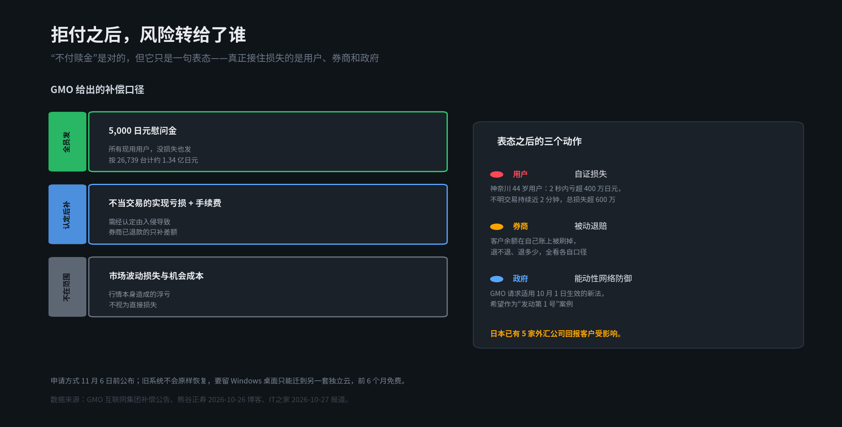Select the green 全员发 tag

tap(67, 142)
